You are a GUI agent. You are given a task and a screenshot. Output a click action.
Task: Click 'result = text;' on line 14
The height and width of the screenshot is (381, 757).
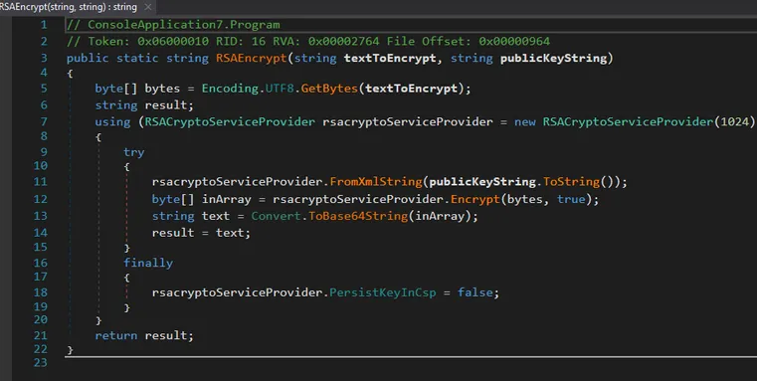(201, 233)
